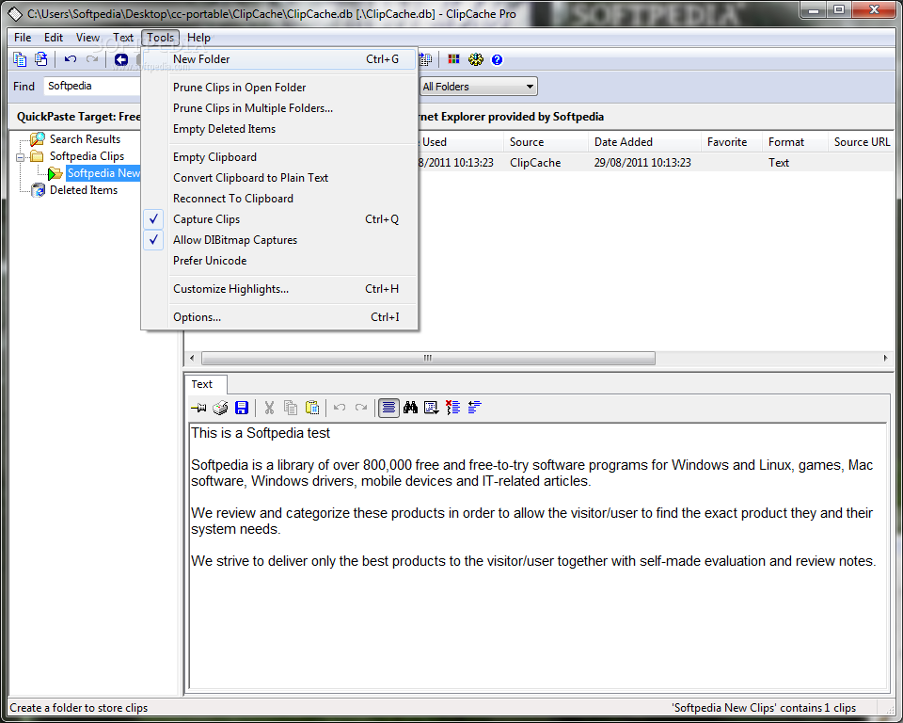Click the redo icon in the editor toolbar
Screen dimensions: 903x723
pyautogui.click(x=361, y=408)
